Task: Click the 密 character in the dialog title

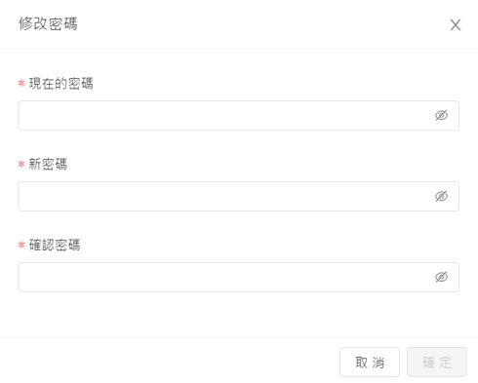Action: tap(56, 23)
